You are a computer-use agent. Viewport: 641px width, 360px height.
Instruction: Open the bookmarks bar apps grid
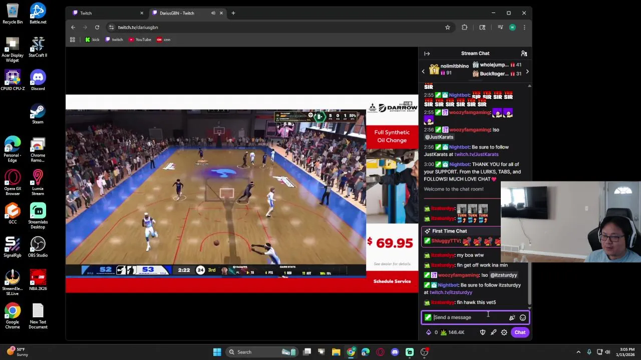(x=73, y=39)
